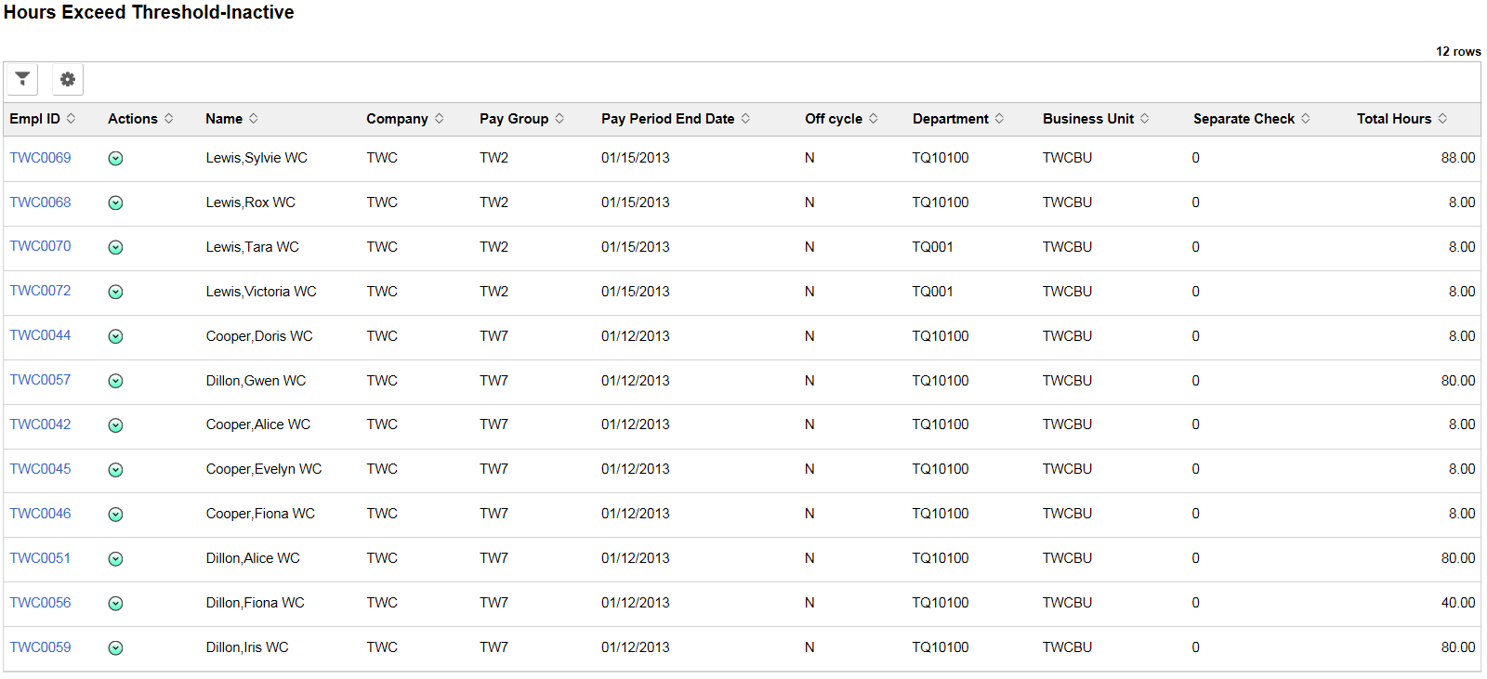Viewport: 1487px width, 679px height.
Task: Select the name Cooper,Fiona WC
Action: pos(260,514)
